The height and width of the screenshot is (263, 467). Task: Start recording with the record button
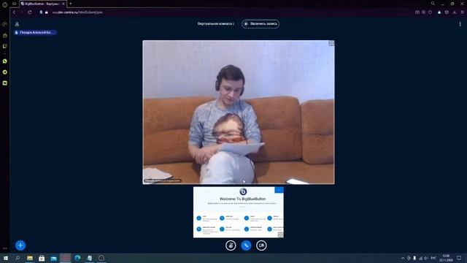click(x=260, y=24)
